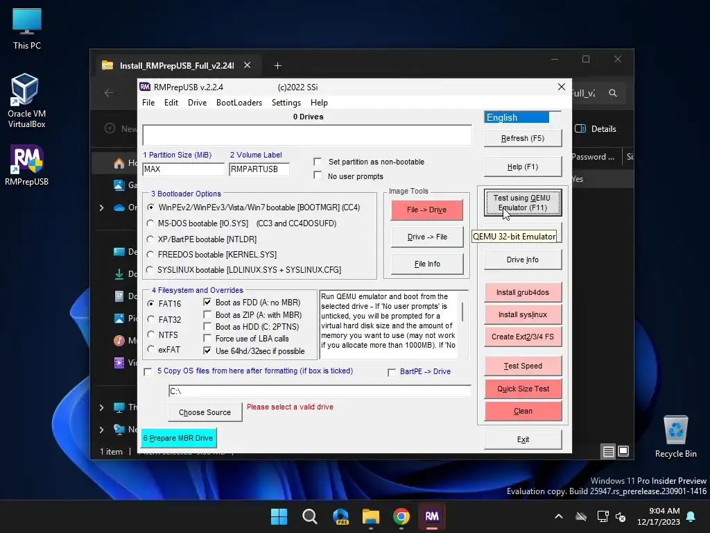Open Recycle Bin on desktop
The image size is (710, 533).
675,437
